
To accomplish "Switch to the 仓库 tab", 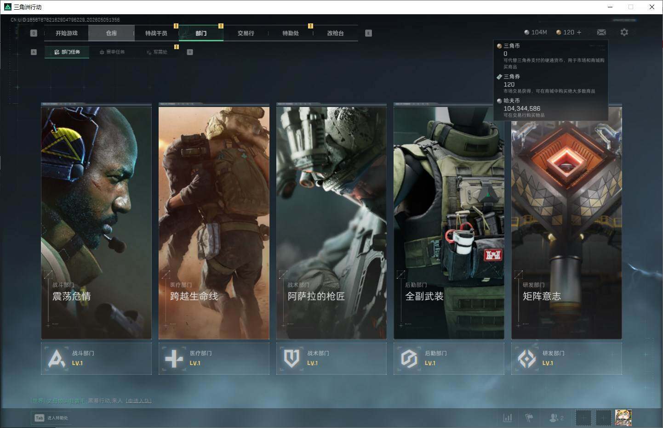I will [x=111, y=33].
